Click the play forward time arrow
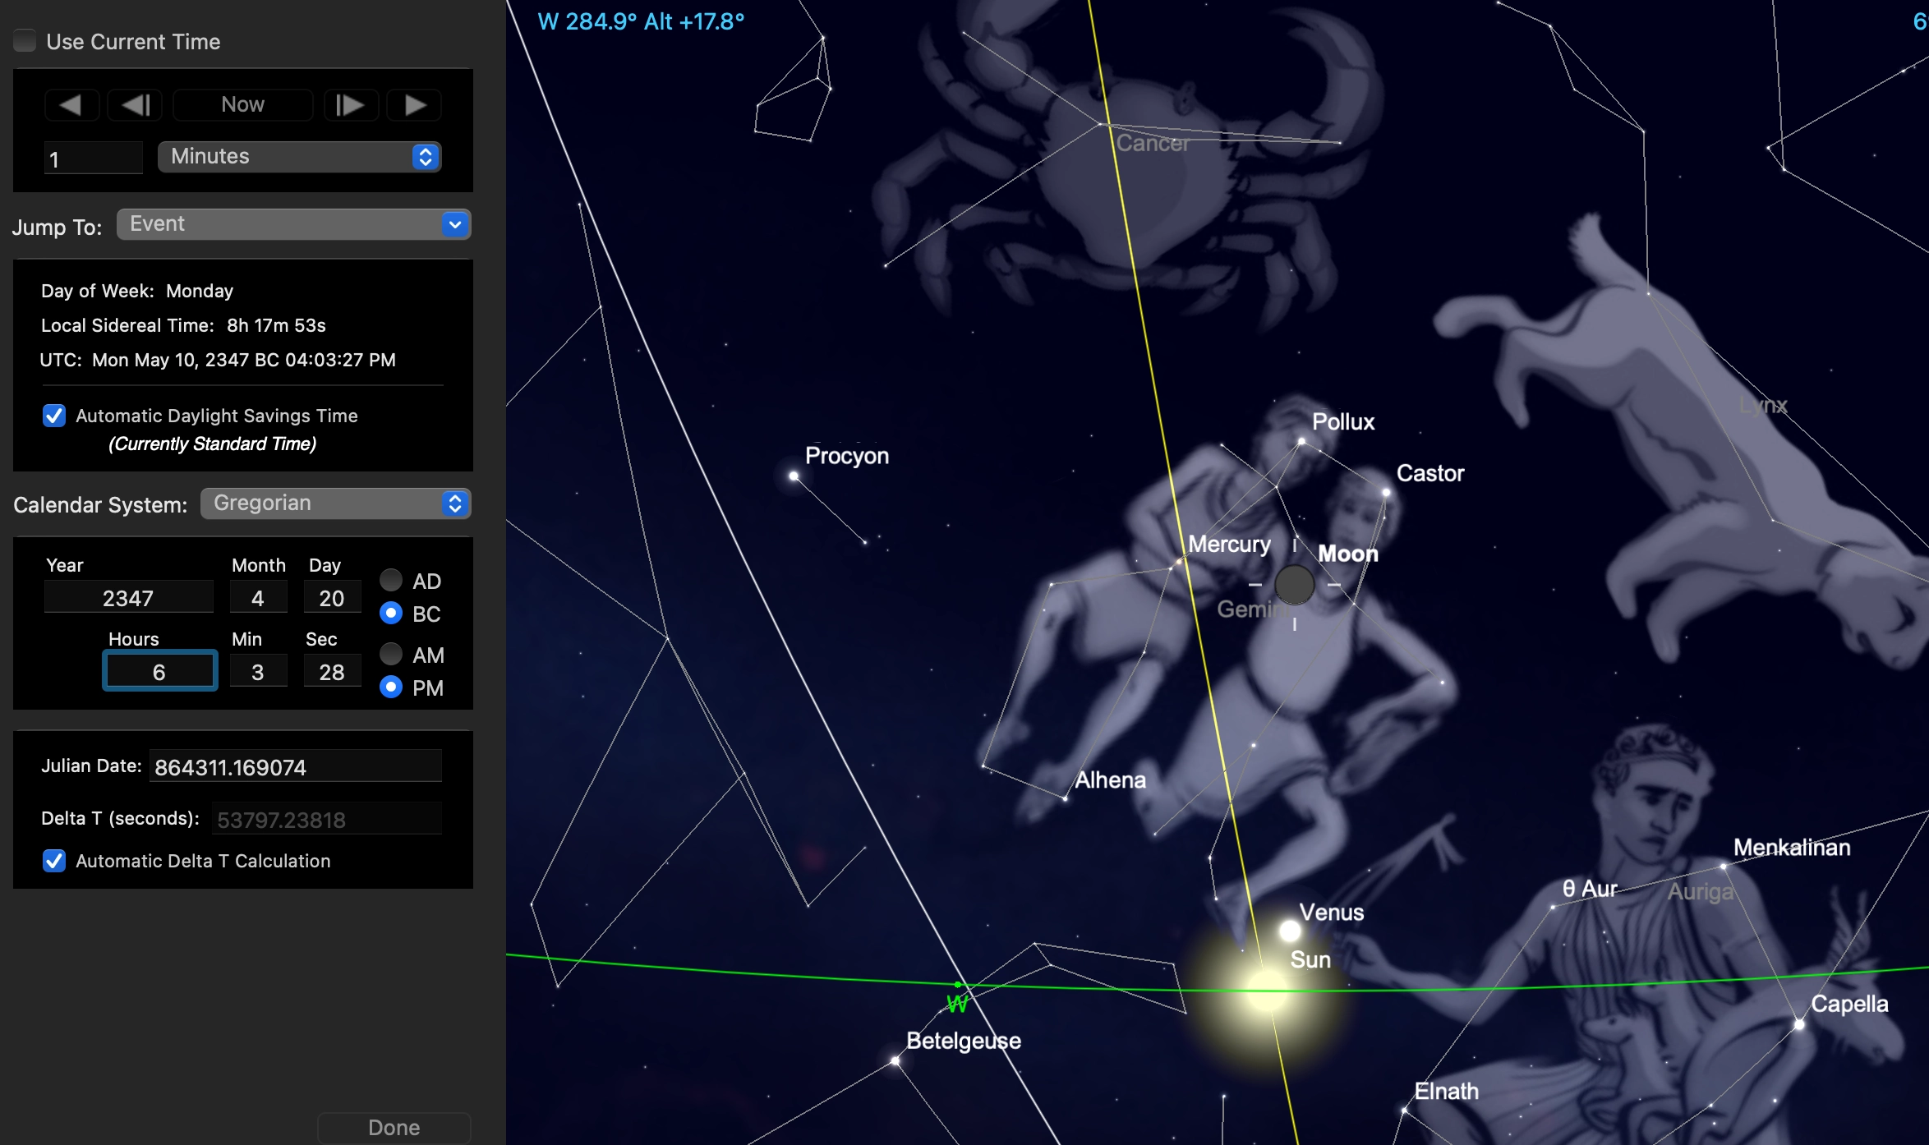1929x1145 pixels. coord(415,105)
